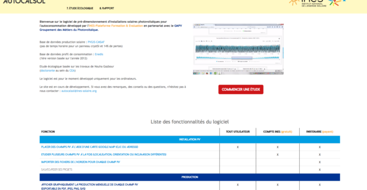Image resolution: width=367 pixels, height=190 pixels.
Task: Click Tout utilisateur X in Placer des champs row
Action: click(x=238, y=147)
